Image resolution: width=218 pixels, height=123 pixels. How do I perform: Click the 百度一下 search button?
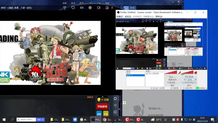(x=40, y=119)
